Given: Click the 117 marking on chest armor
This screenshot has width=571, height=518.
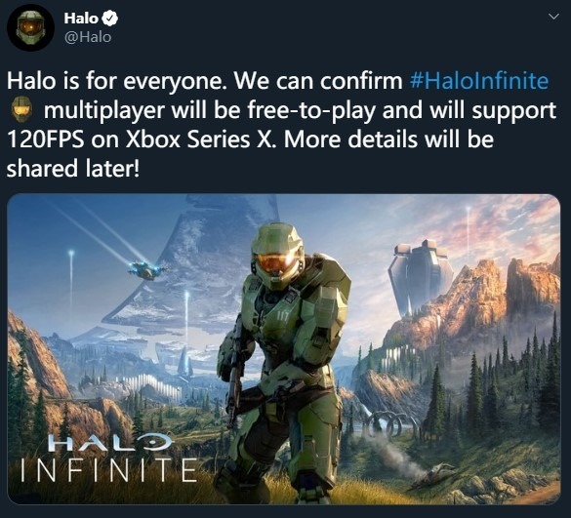Looking at the screenshot, I should point(283,317).
